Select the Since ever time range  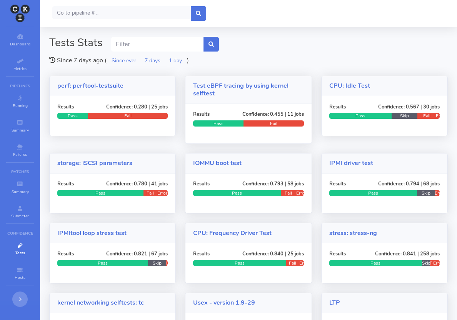coord(124,61)
